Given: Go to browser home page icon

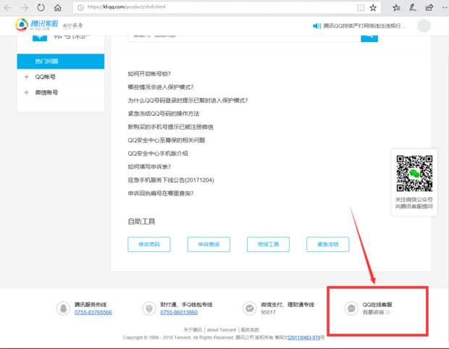Looking at the screenshot, I should [57, 8].
